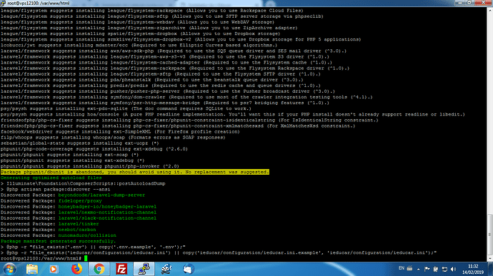493x276 pixels.
Task: Click "Generating optimized autoload files" line
Action: pyautogui.click(x=51, y=178)
